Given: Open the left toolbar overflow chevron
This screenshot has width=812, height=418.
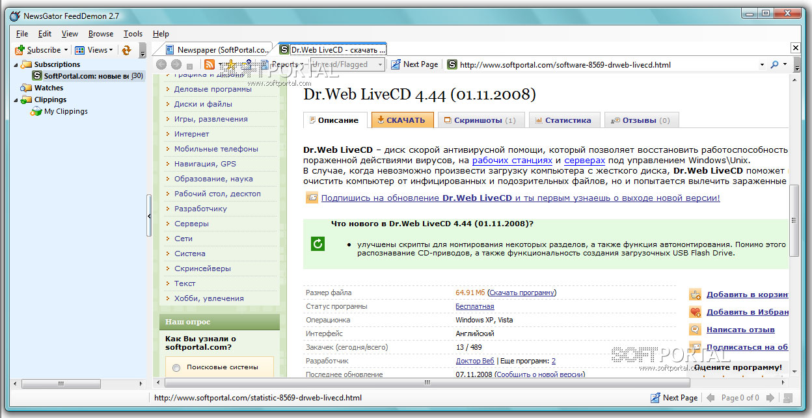Looking at the screenshot, I should [142, 51].
